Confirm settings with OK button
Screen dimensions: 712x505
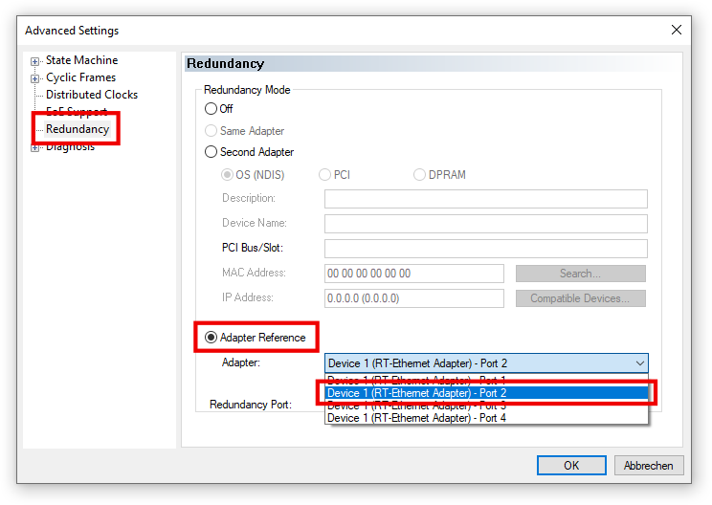click(x=571, y=466)
